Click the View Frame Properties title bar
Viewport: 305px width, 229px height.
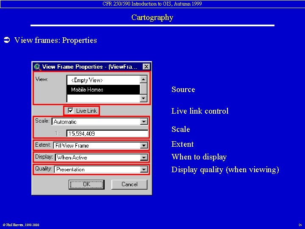91,67
